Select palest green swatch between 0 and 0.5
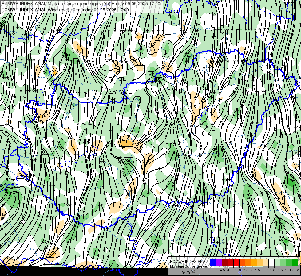Screen dimensions: 301x276 click(277, 263)
